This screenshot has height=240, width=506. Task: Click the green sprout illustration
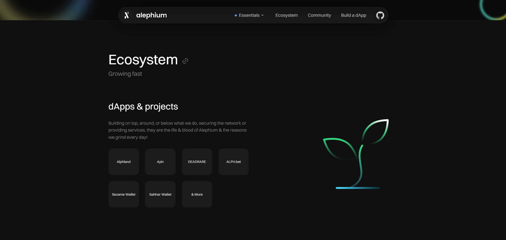(357, 154)
